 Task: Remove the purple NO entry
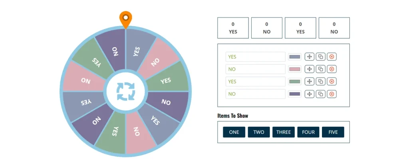pos(332,94)
